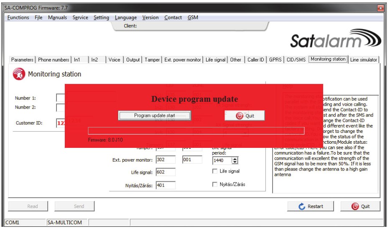Image resolution: width=390 pixels, height=231 pixels.
Task: Switch to the GPRS tab
Action: pyautogui.click(x=275, y=60)
